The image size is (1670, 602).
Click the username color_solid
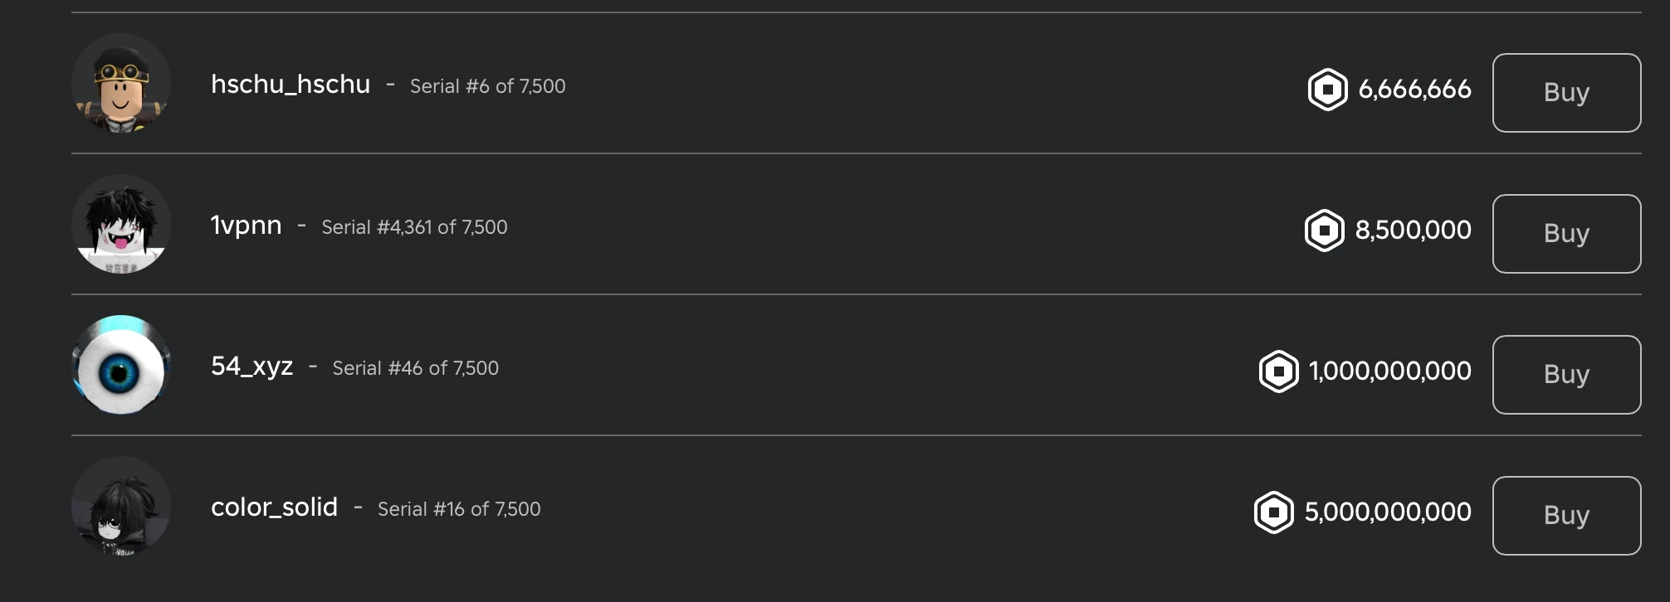[274, 507]
